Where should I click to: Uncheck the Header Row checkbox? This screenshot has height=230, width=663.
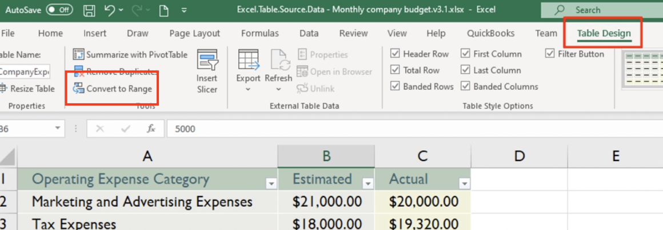click(x=395, y=54)
